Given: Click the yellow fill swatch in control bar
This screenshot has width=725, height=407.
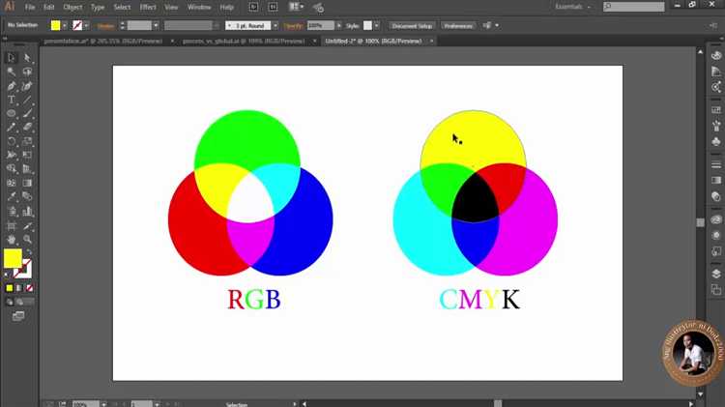Looking at the screenshot, I should tap(55, 25).
